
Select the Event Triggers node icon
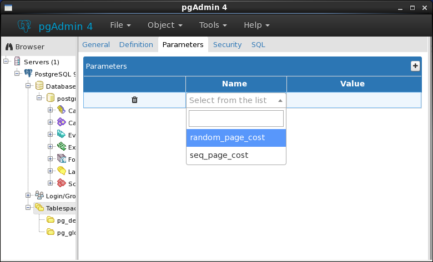click(x=61, y=135)
